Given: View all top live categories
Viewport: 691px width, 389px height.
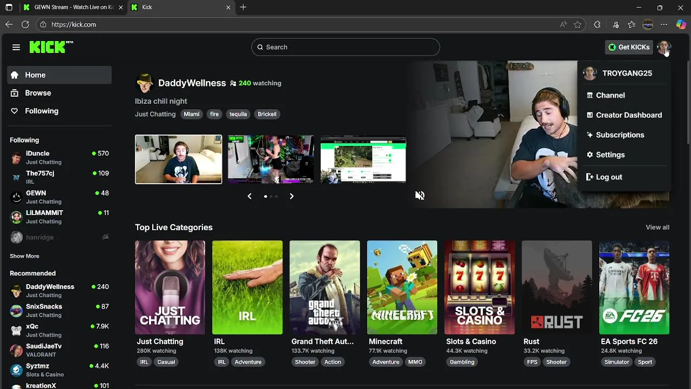Looking at the screenshot, I should coord(658,227).
